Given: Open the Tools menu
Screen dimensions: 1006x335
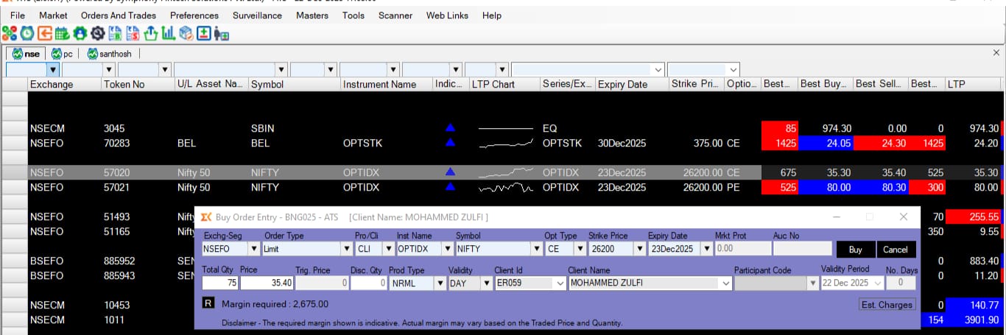Looking at the screenshot, I should 353,15.
